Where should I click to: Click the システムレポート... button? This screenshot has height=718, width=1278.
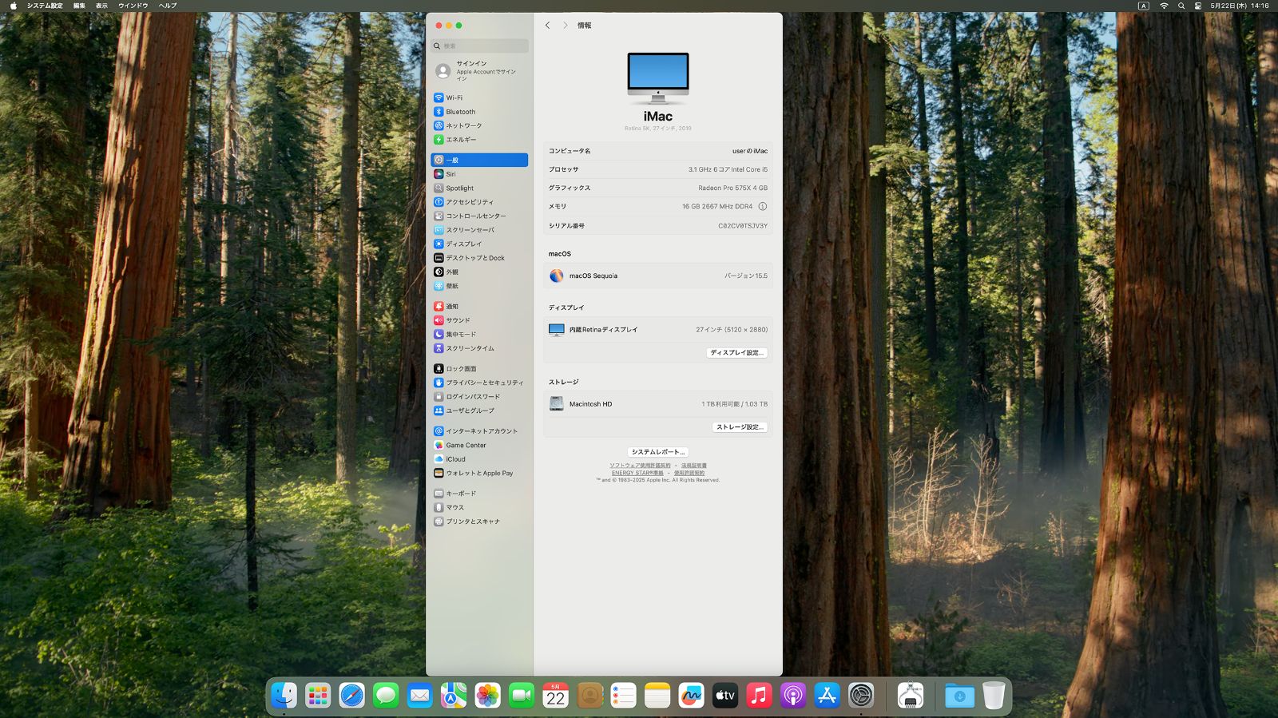pos(658,452)
